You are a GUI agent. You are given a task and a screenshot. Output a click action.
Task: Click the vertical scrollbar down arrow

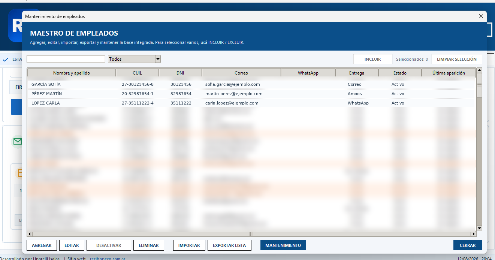pos(479,229)
